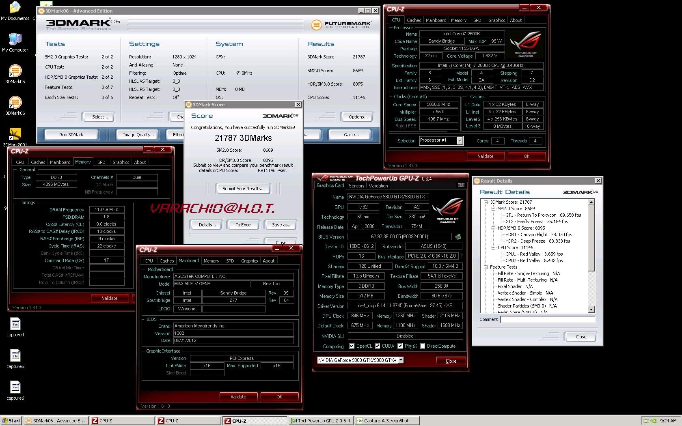
Task: Click the taskbar clock showing 9:24 AM
Action: click(668, 421)
